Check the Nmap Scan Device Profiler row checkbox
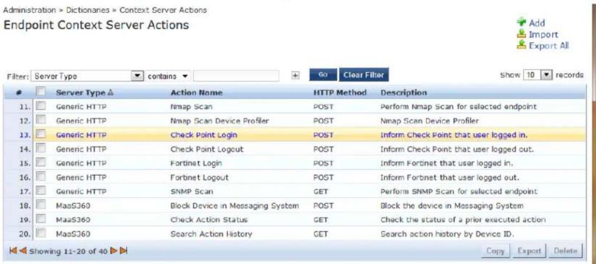Screen dimensions: 596x264 click(40, 121)
